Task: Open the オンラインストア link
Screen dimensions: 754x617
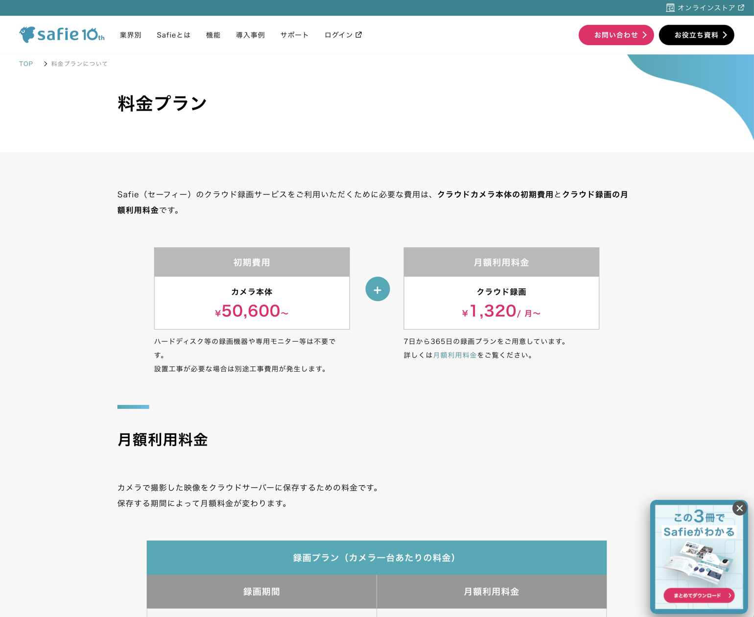Action: click(705, 8)
